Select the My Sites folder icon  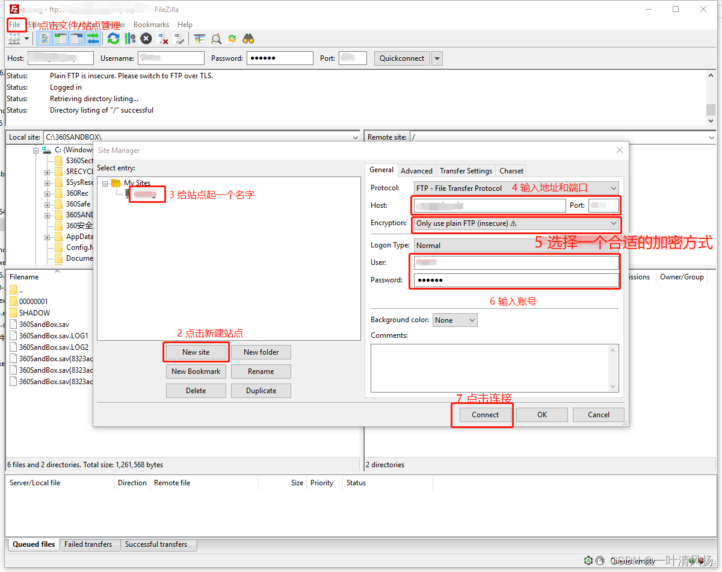click(116, 183)
